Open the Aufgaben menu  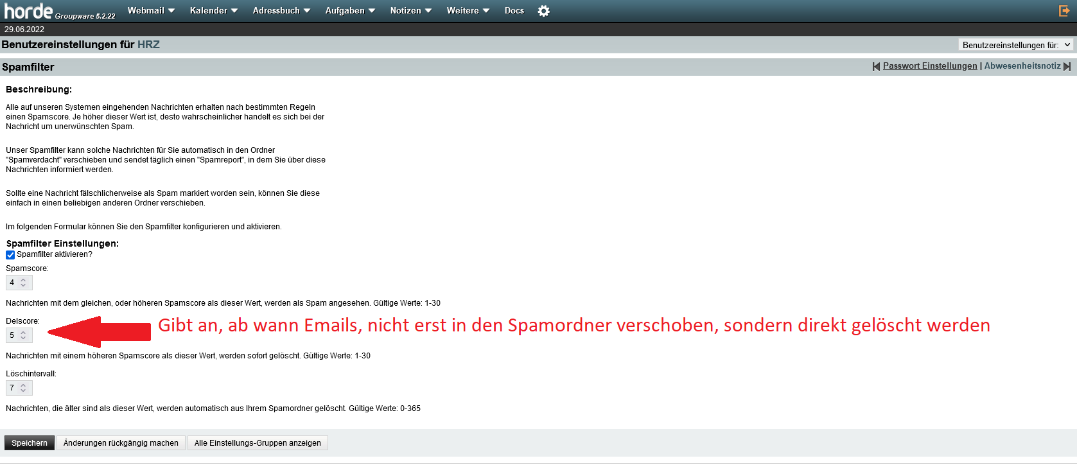pos(350,11)
